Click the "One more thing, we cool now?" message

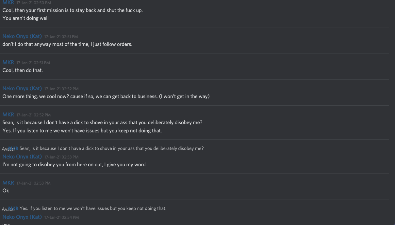click(106, 97)
